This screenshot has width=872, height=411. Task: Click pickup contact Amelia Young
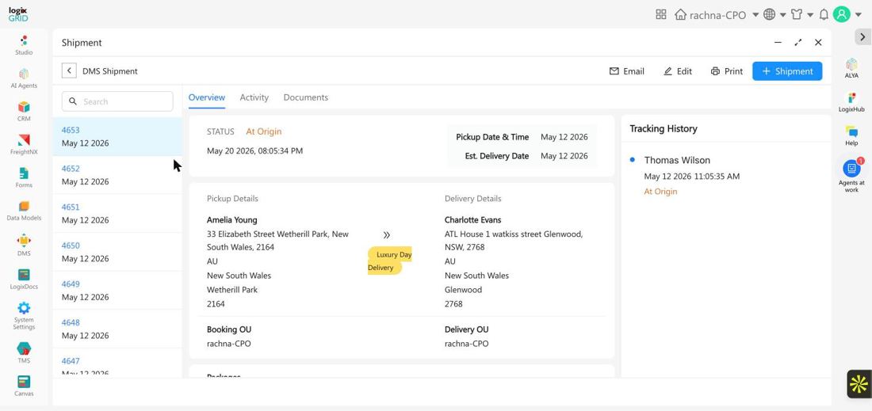coord(232,220)
